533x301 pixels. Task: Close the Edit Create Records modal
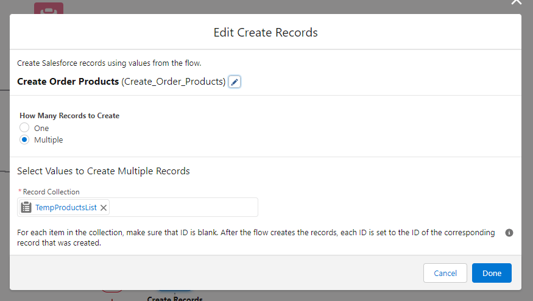click(516, 3)
